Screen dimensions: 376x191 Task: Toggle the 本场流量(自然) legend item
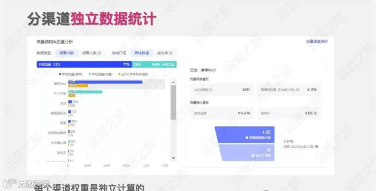[x=71, y=74]
